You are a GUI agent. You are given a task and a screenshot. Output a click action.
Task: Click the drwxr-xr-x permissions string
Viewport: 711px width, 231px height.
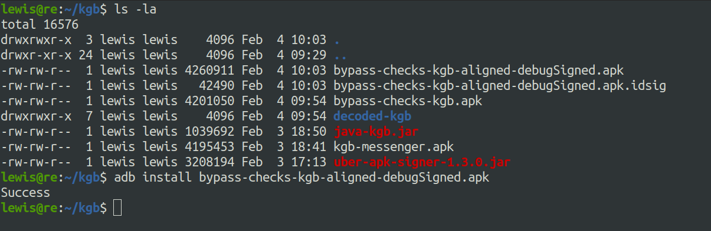coord(36,55)
